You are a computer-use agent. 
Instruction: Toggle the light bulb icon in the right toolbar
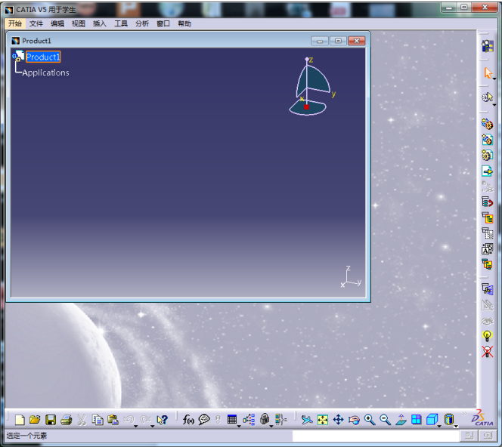coord(488,335)
